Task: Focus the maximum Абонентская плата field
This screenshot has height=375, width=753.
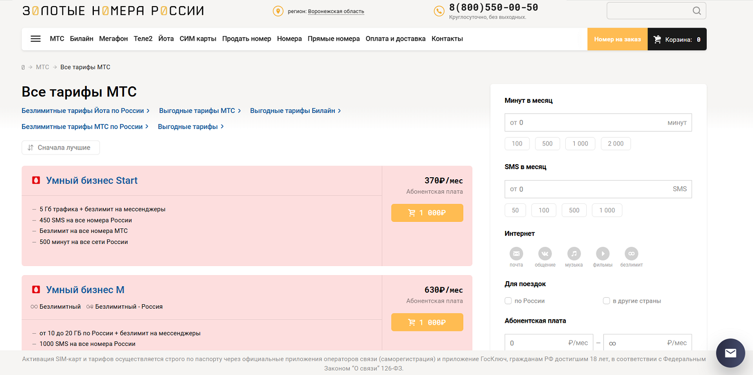Action: (x=648, y=343)
